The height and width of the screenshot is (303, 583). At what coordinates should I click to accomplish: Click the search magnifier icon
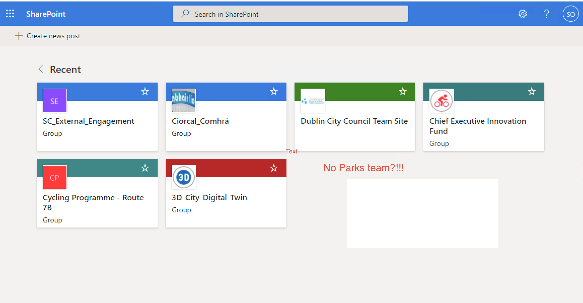coord(185,14)
